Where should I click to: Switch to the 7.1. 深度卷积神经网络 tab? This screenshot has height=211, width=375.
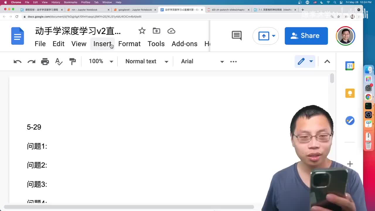[x=275, y=10]
